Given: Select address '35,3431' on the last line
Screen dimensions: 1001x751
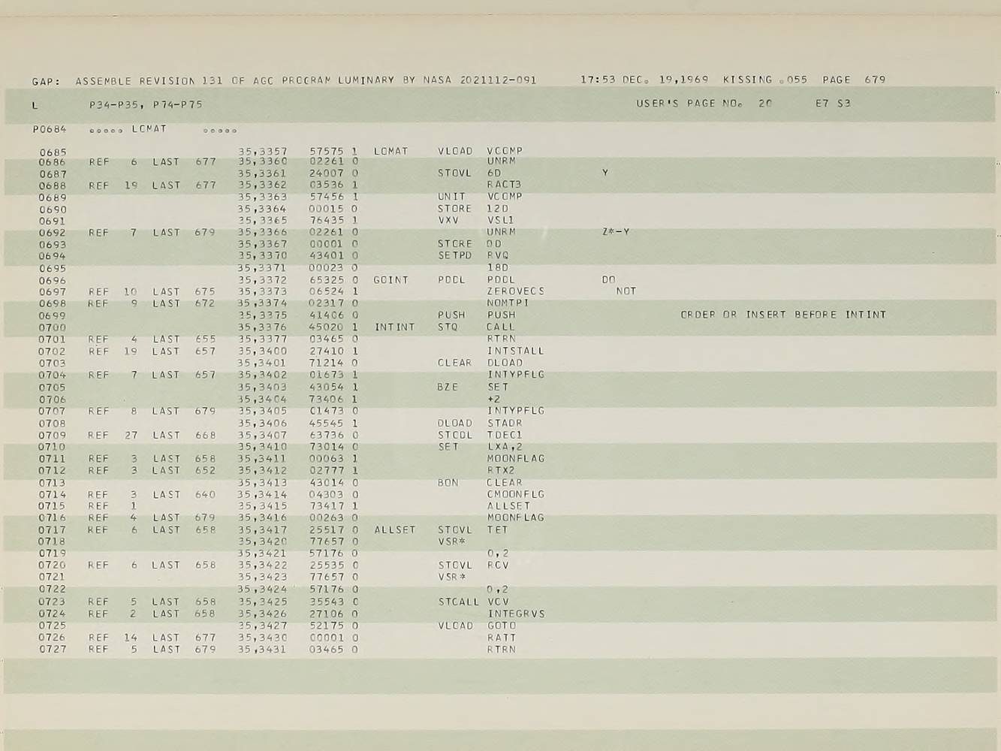Looking at the screenshot, I should click(262, 650).
